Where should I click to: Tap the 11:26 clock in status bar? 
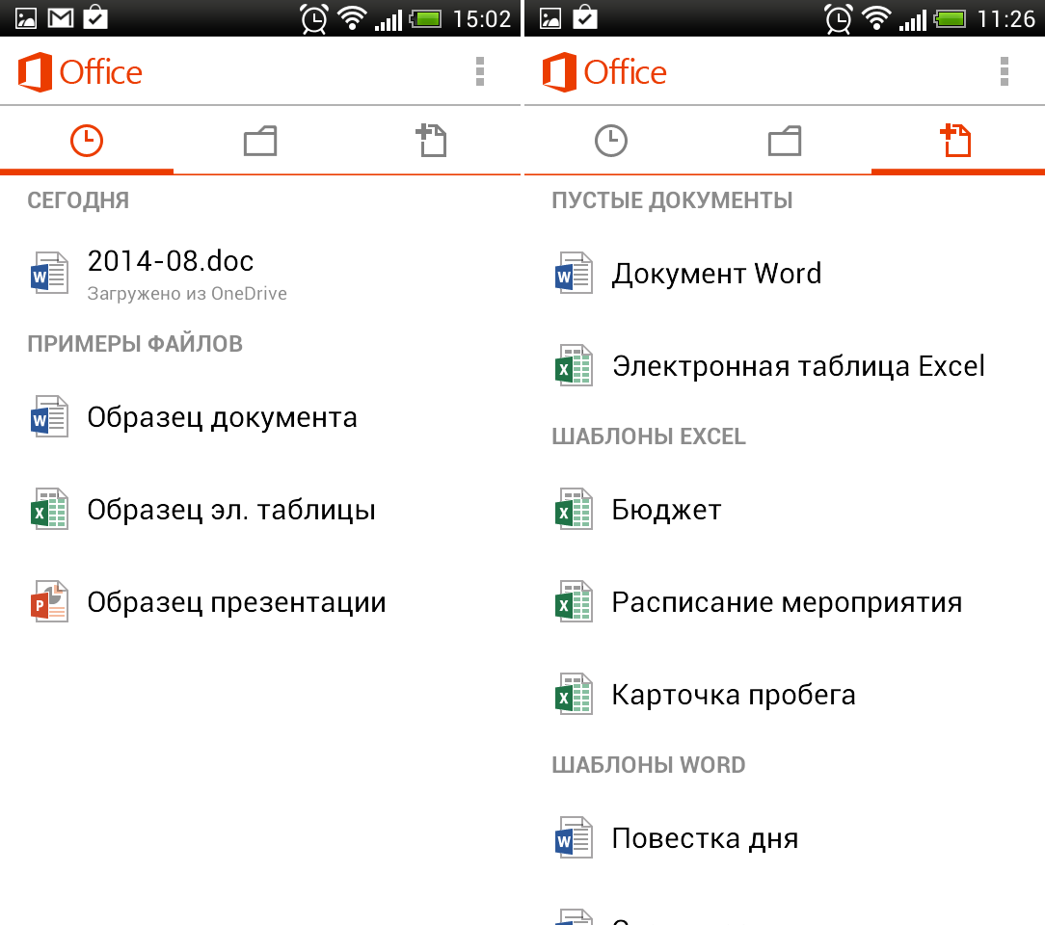pyautogui.click(x=1006, y=18)
